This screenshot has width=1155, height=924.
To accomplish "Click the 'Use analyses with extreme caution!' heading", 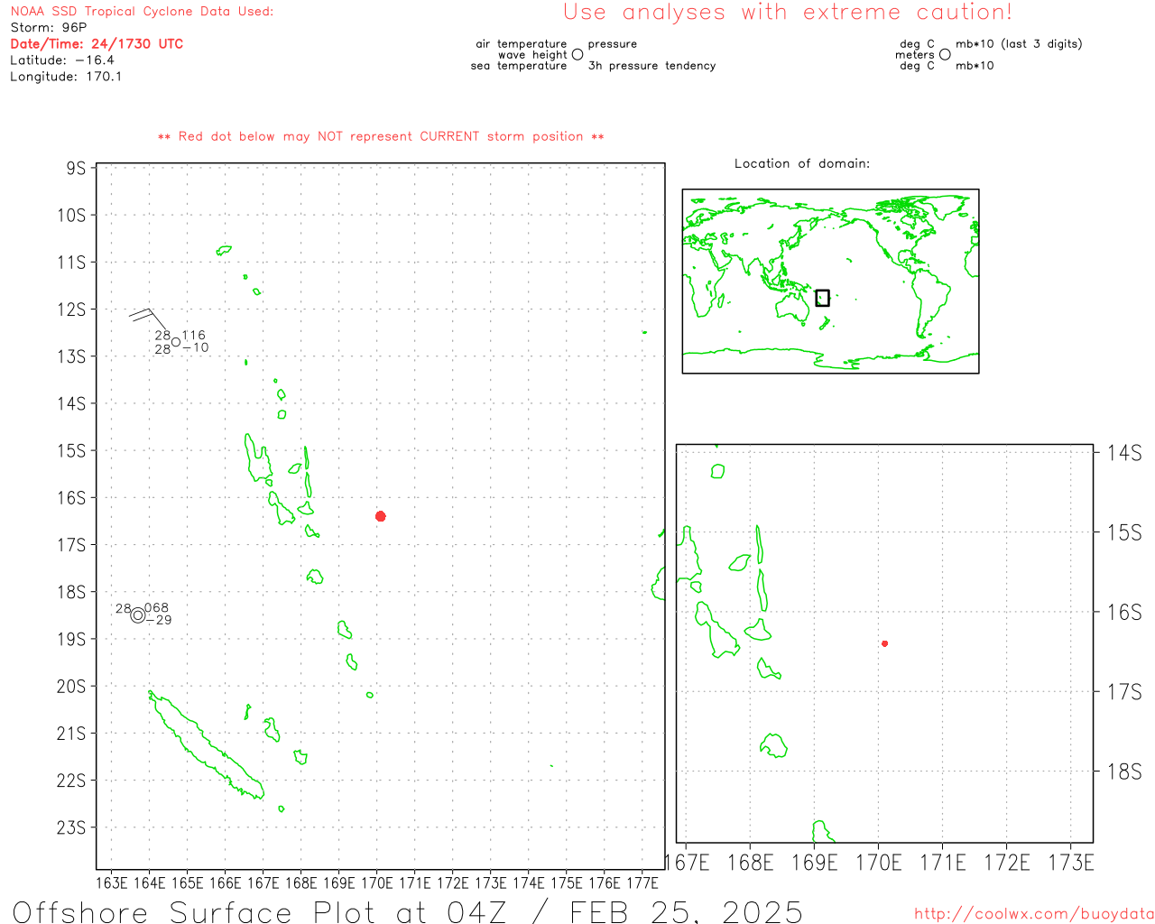I will tap(788, 13).
